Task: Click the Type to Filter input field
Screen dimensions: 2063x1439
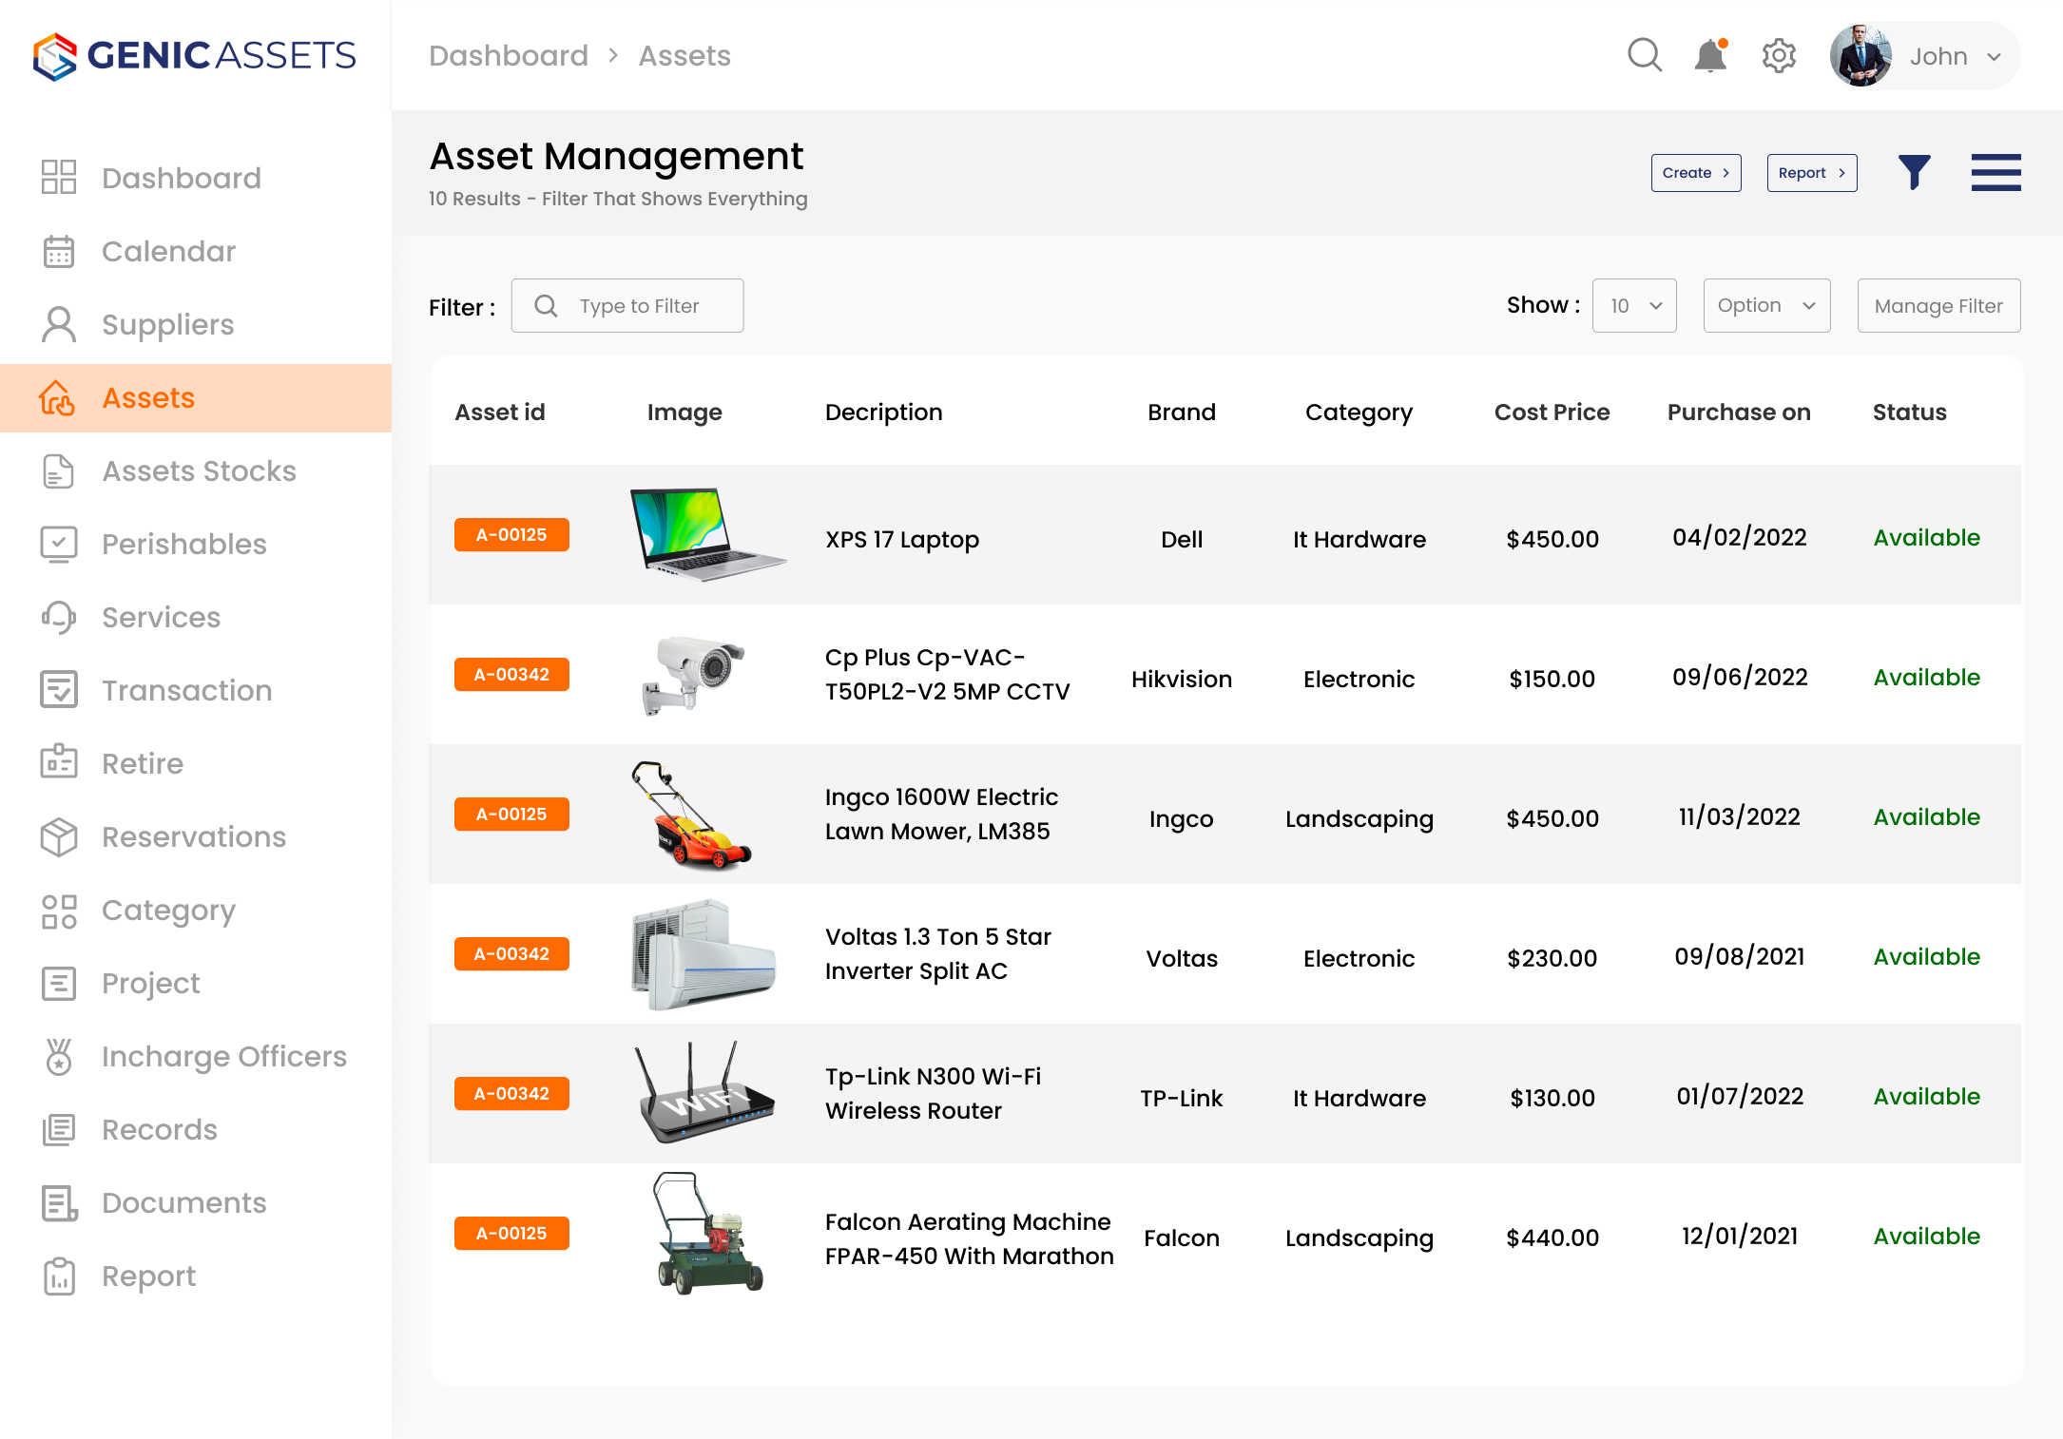Action: point(627,305)
